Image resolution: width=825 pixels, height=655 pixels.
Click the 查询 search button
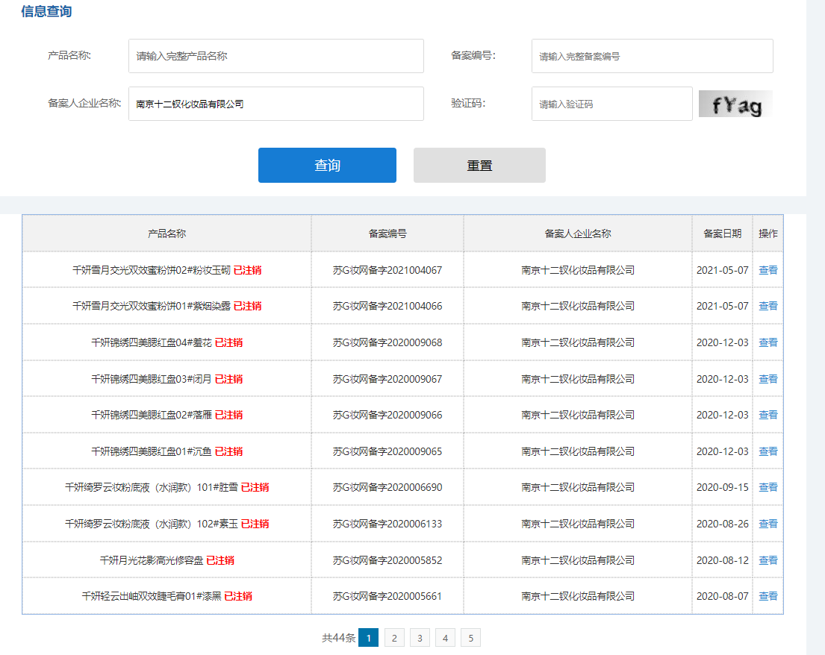pyautogui.click(x=327, y=165)
